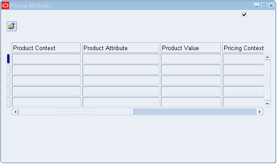Maximize the Pricing Attributes window
The image size is (277, 164).
pos(264,5)
